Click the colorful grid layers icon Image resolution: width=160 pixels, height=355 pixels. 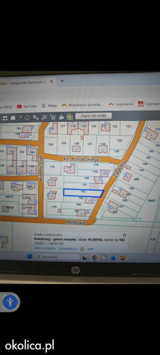click(x=70, y=117)
